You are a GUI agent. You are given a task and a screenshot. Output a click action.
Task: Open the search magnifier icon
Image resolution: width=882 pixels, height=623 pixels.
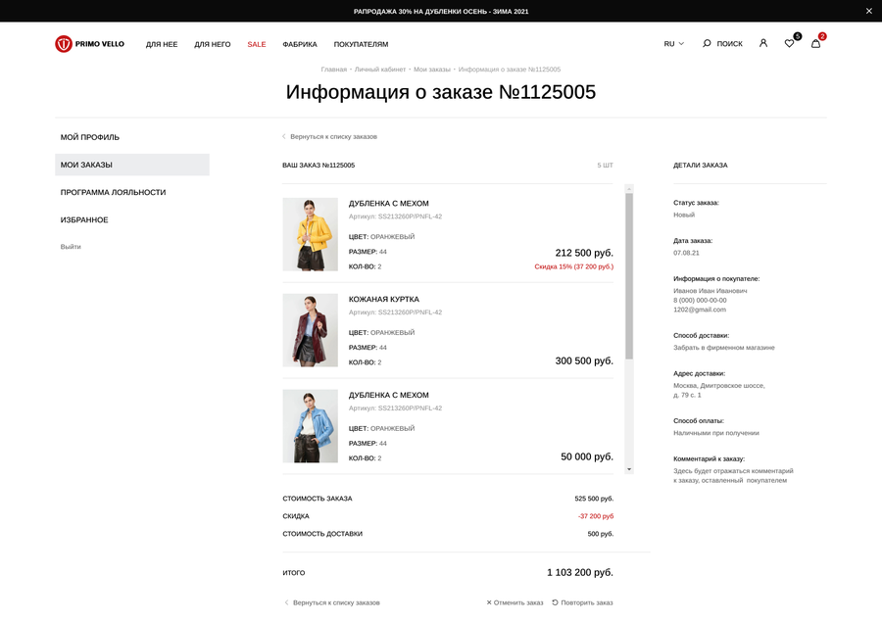[x=707, y=43]
